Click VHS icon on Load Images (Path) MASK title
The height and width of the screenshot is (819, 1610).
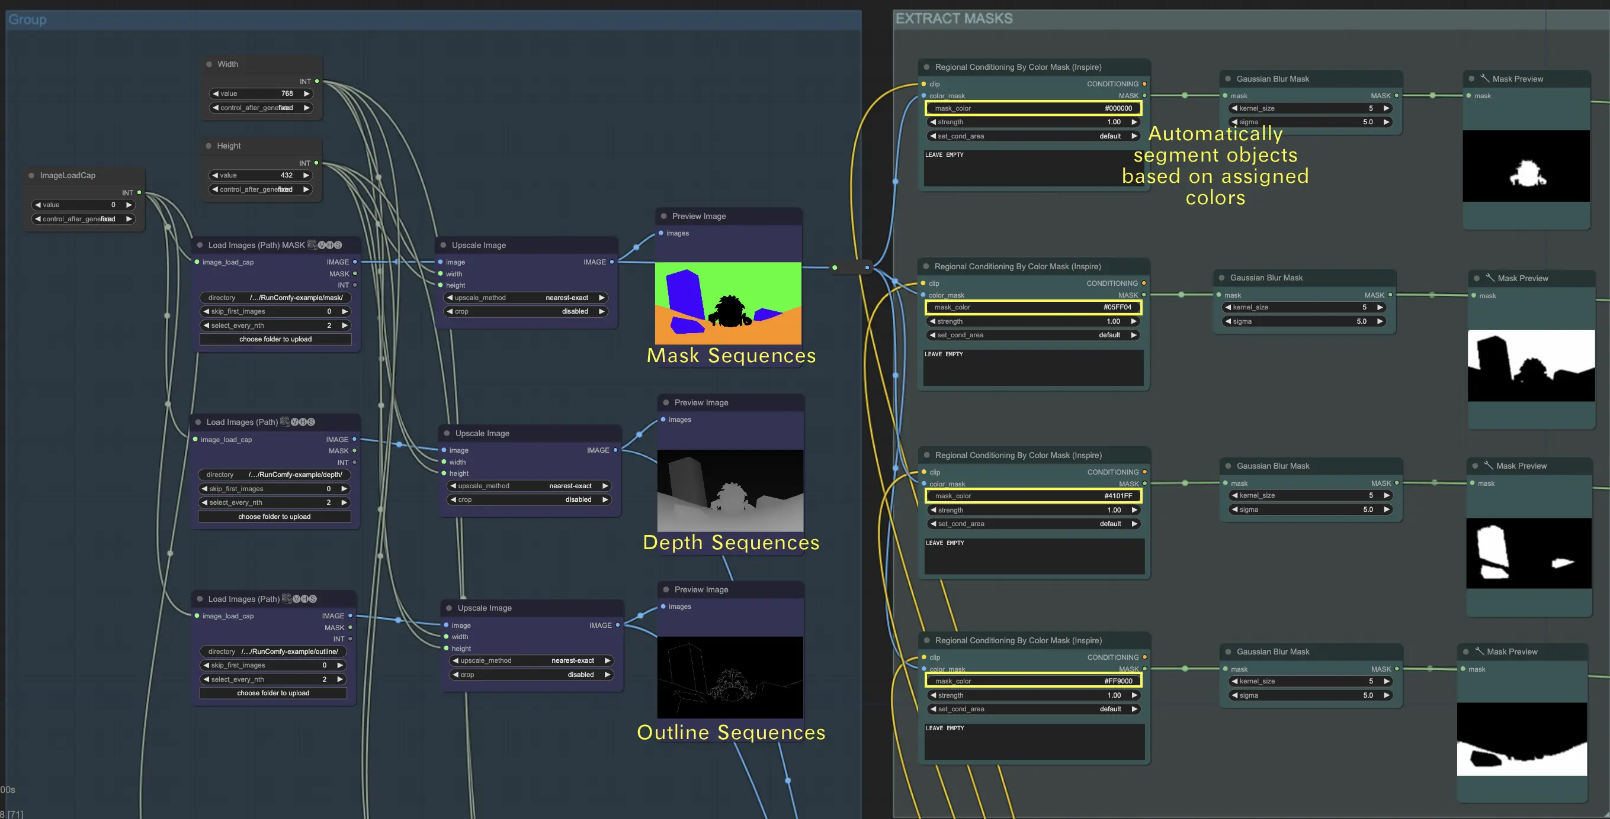(325, 245)
